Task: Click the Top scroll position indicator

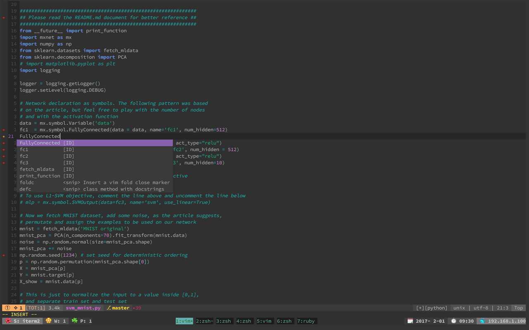Action: pyautogui.click(x=518, y=308)
